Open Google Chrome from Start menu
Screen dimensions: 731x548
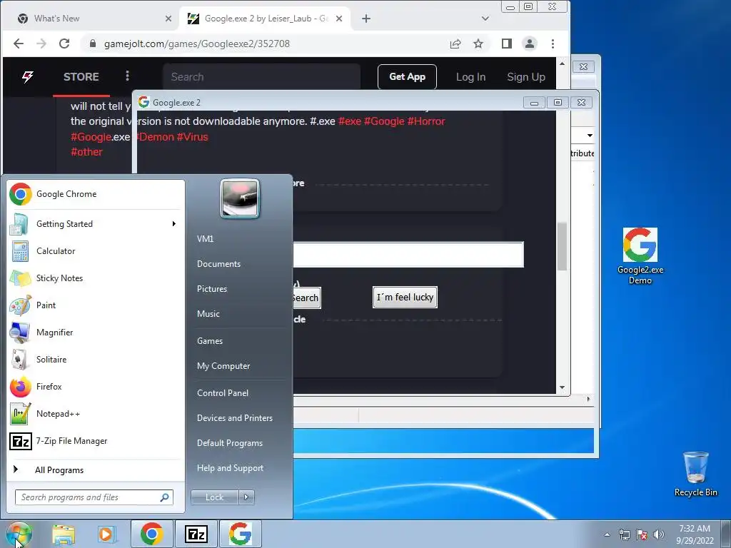tap(96, 194)
